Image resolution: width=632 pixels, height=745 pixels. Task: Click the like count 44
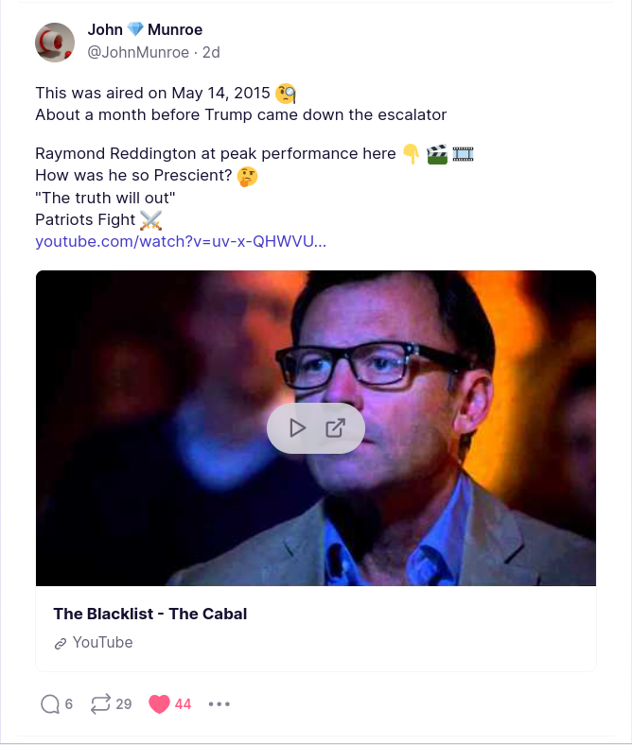pyautogui.click(x=183, y=703)
